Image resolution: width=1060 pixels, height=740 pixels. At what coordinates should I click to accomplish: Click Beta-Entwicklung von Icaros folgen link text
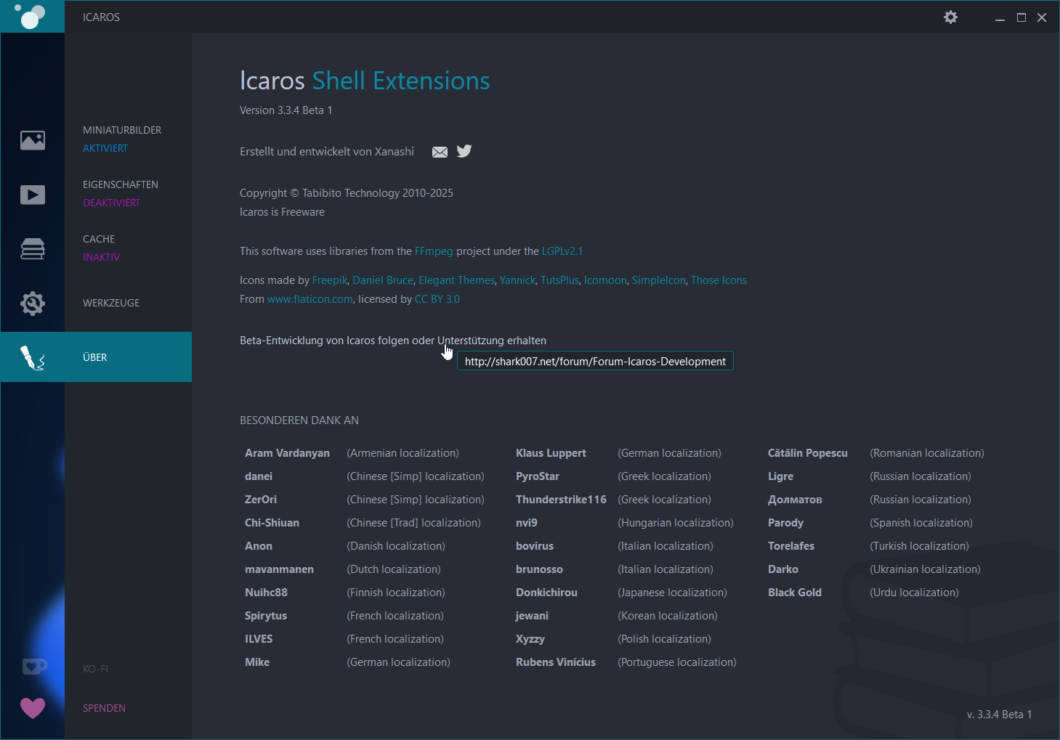click(393, 341)
